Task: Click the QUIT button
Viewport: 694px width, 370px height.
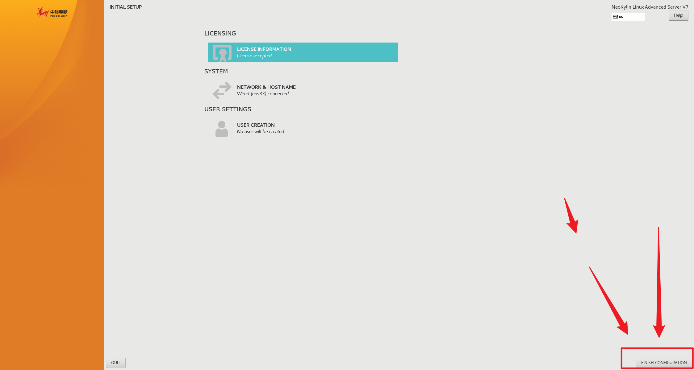Action: coord(116,362)
